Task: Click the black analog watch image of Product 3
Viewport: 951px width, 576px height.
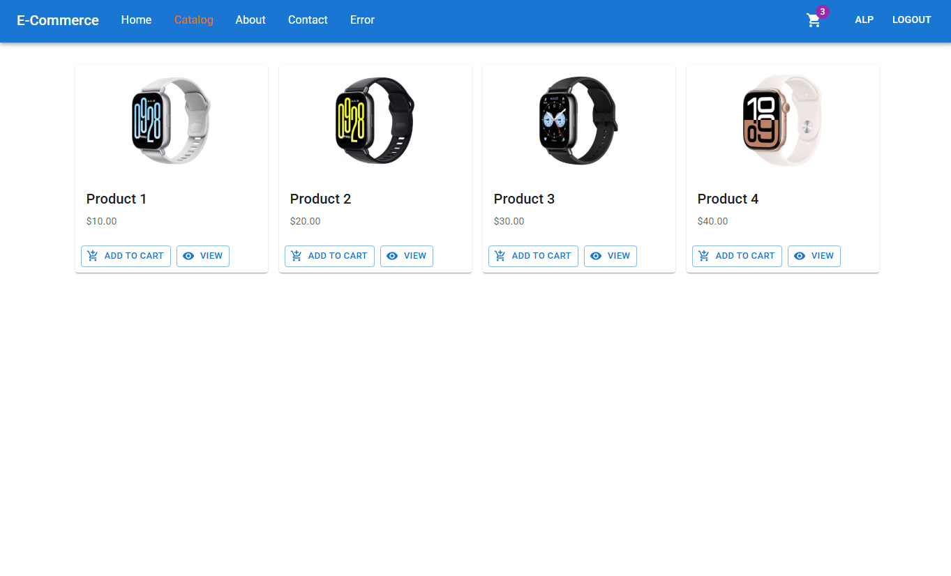Action: (x=579, y=121)
